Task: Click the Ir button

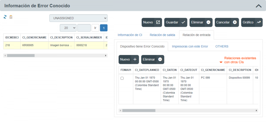Action: tap(95, 28)
